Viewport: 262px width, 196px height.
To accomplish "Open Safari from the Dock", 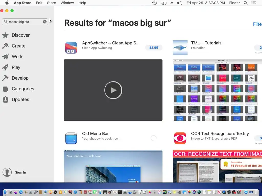I will (x=75, y=192).
